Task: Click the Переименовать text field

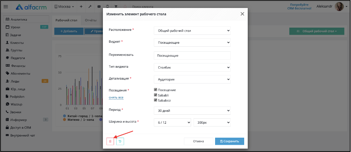Action: (192, 56)
